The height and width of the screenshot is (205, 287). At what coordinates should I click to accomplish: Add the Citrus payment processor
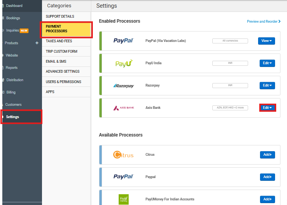tap(267, 155)
